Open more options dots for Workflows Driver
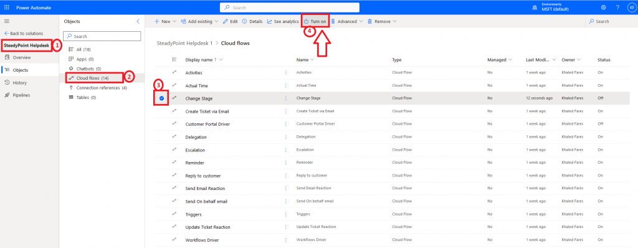 point(285,240)
